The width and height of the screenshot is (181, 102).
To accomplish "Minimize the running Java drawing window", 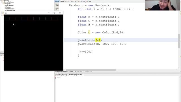I will point(49,13).
